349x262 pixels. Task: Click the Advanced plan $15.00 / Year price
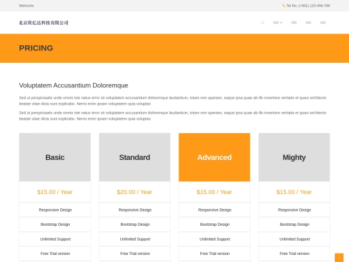click(x=215, y=192)
